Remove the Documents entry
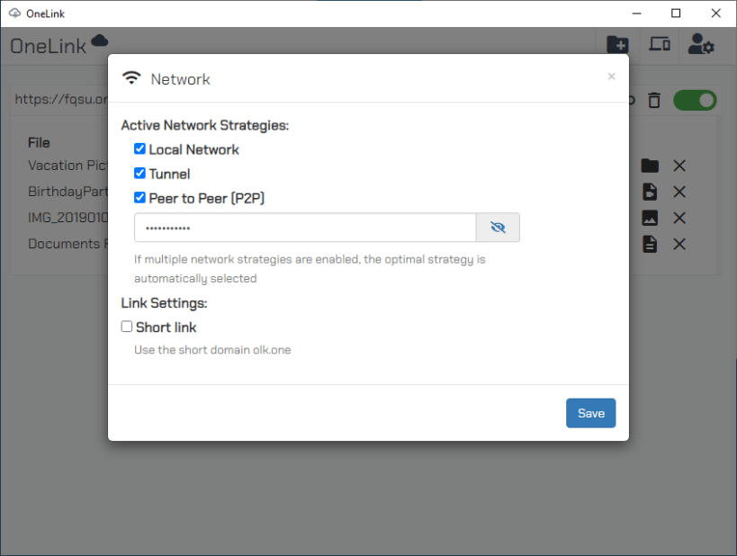This screenshot has height=556, width=737. (x=679, y=245)
